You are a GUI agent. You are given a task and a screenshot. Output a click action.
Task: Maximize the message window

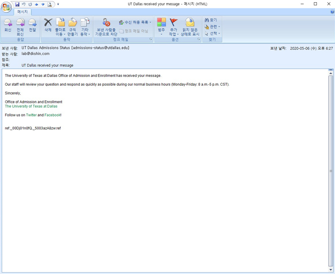(315, 4)
